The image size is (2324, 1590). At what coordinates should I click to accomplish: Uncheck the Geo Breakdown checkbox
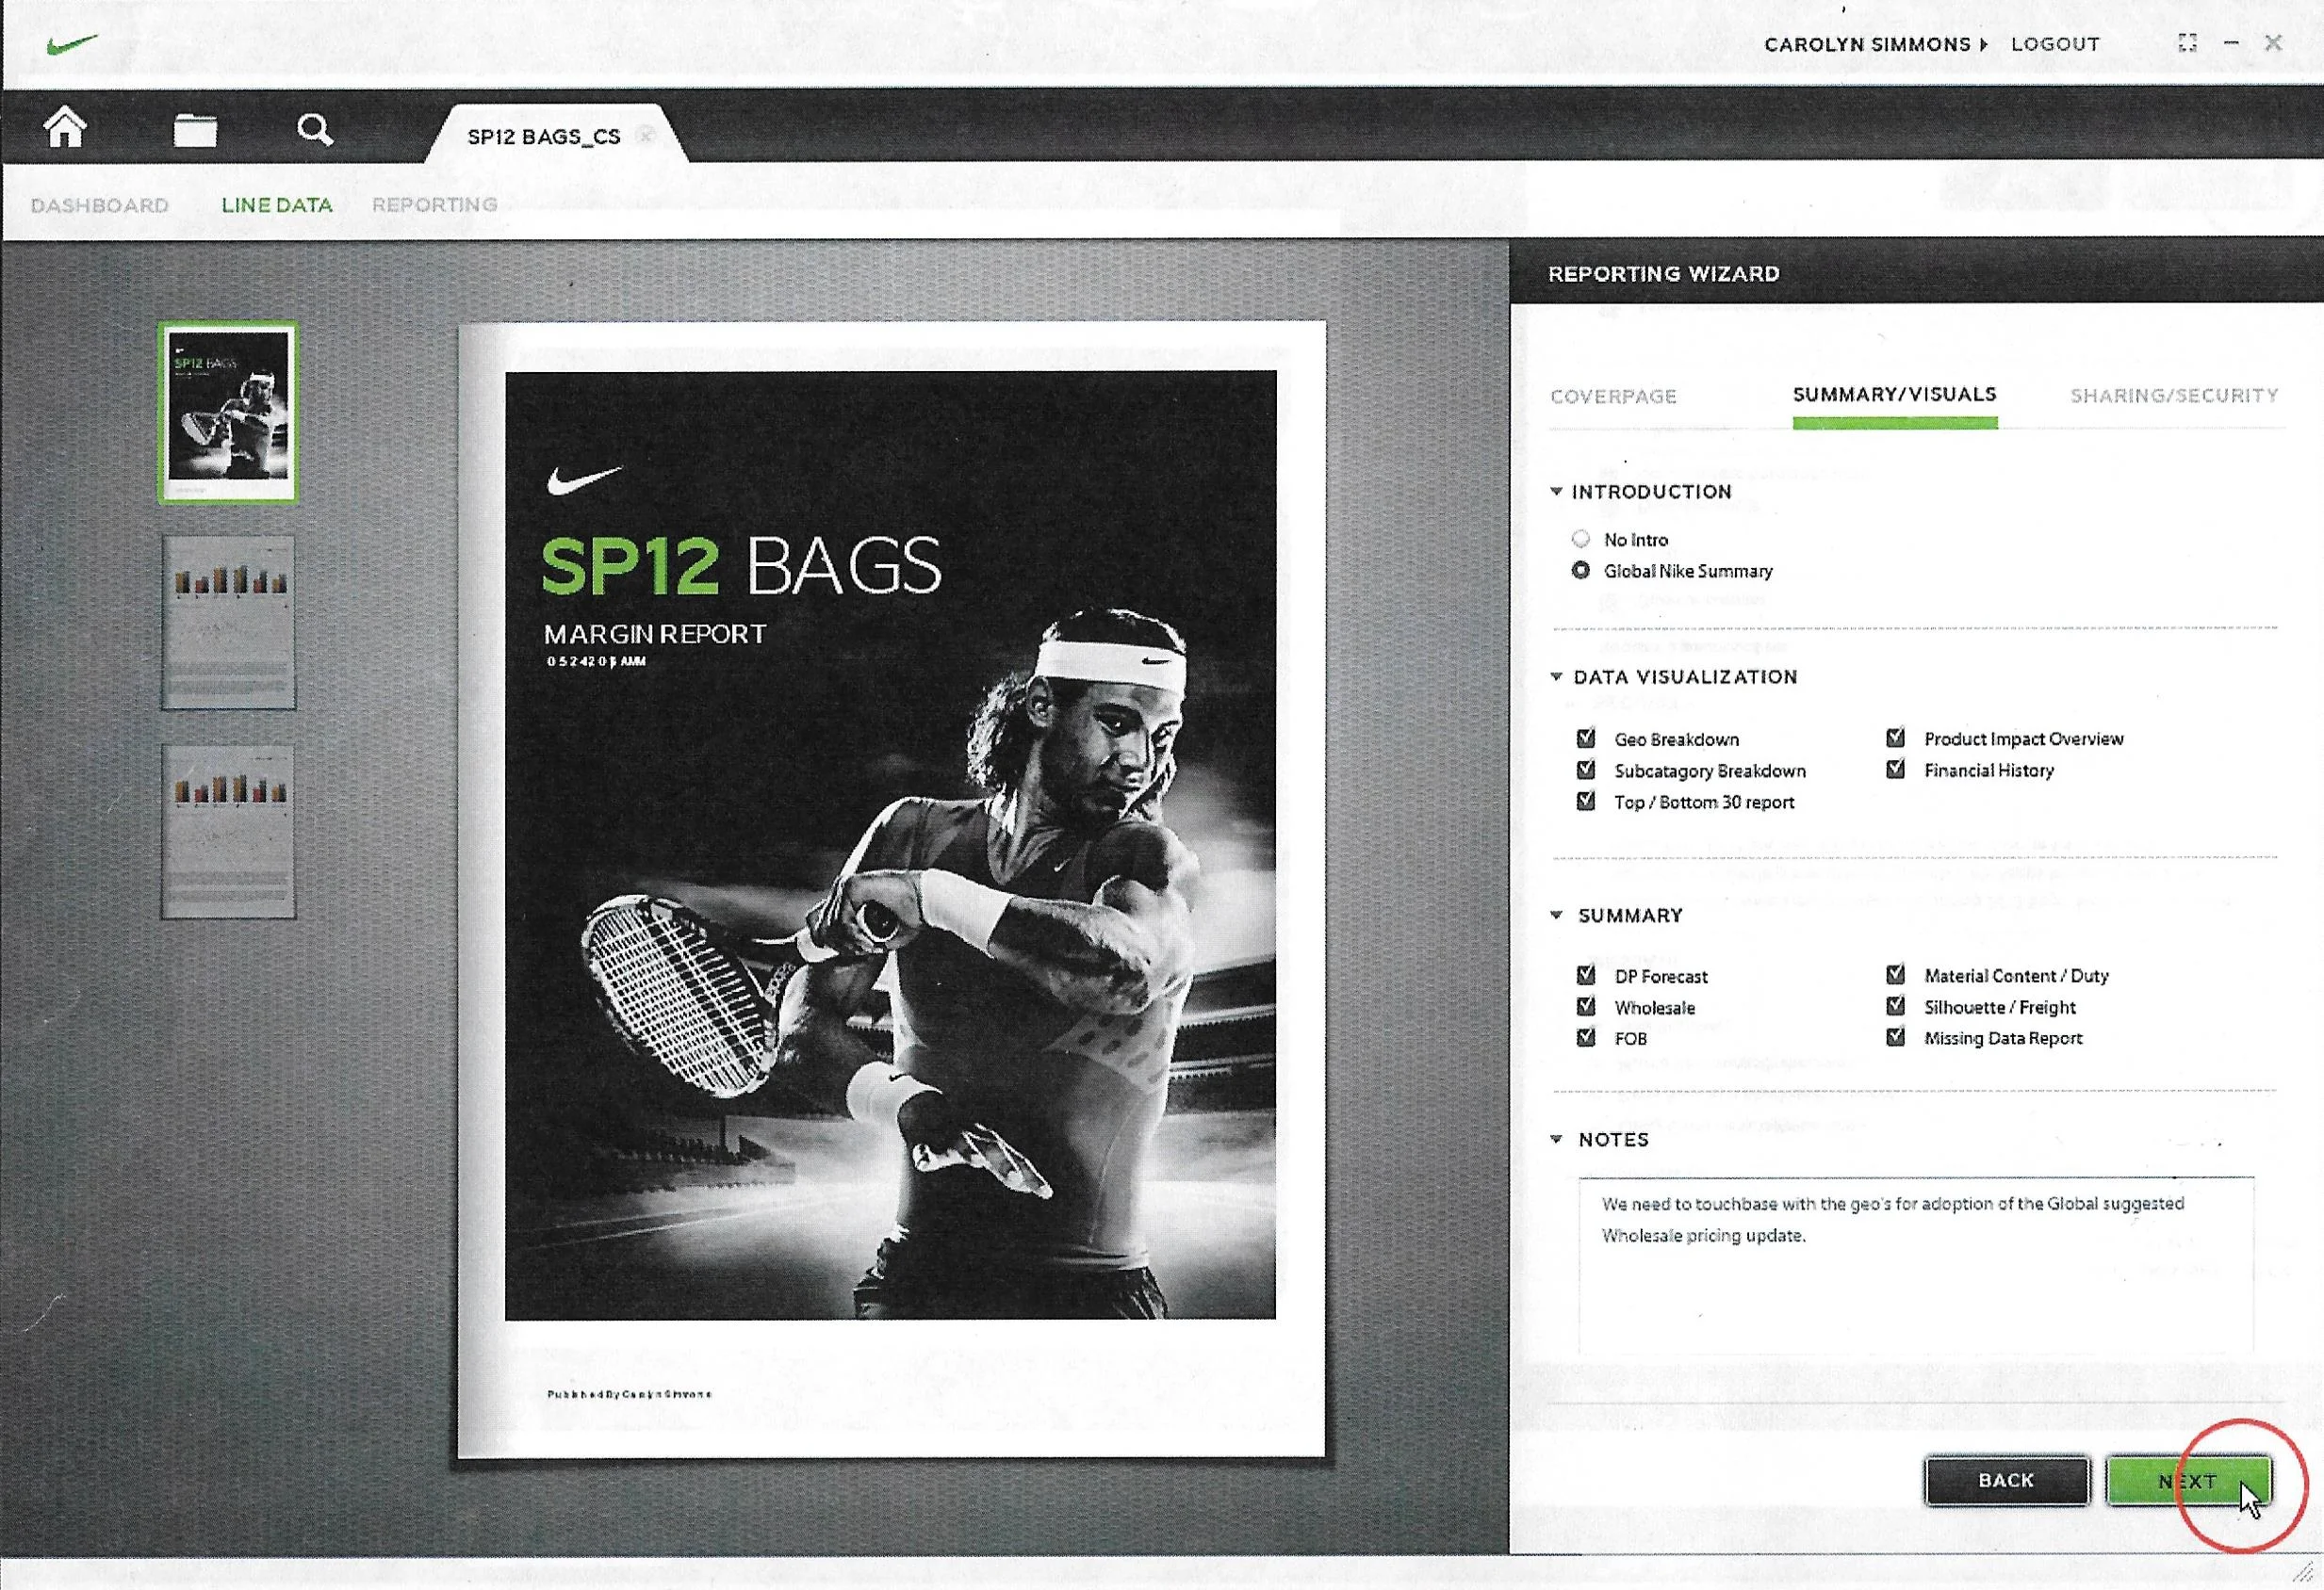pos(1585,738)
